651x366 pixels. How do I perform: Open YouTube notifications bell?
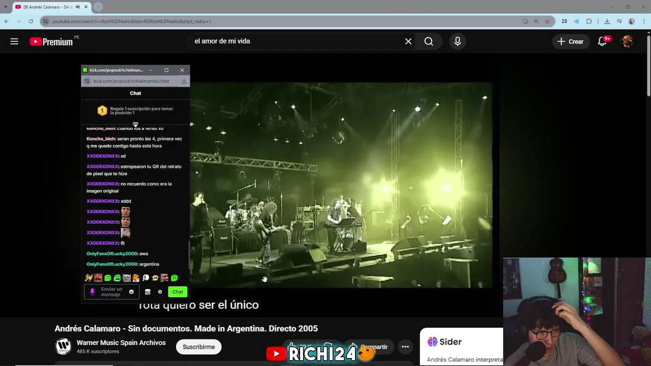[602, 42]
